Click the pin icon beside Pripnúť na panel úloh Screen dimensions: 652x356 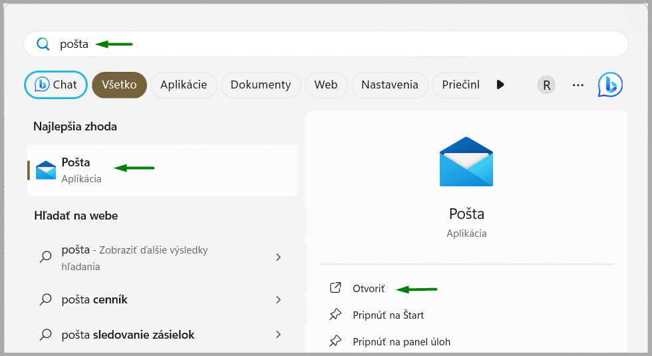[335, 341]
